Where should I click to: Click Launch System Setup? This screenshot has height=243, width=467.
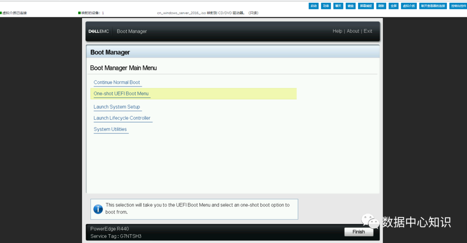click(x=117, y=107)
